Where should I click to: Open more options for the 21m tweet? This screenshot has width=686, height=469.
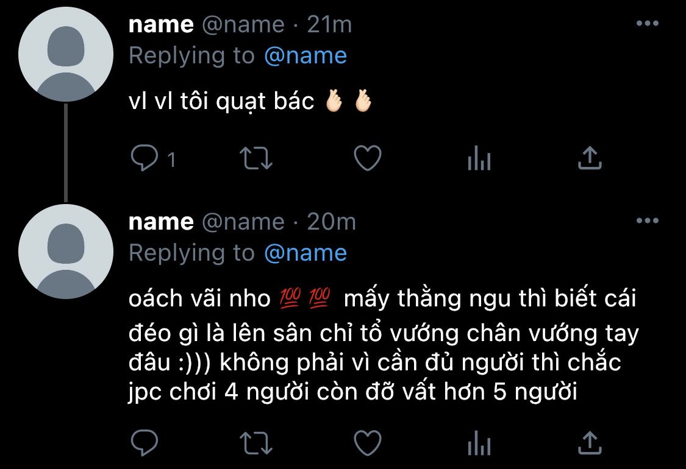click(648, 23)
